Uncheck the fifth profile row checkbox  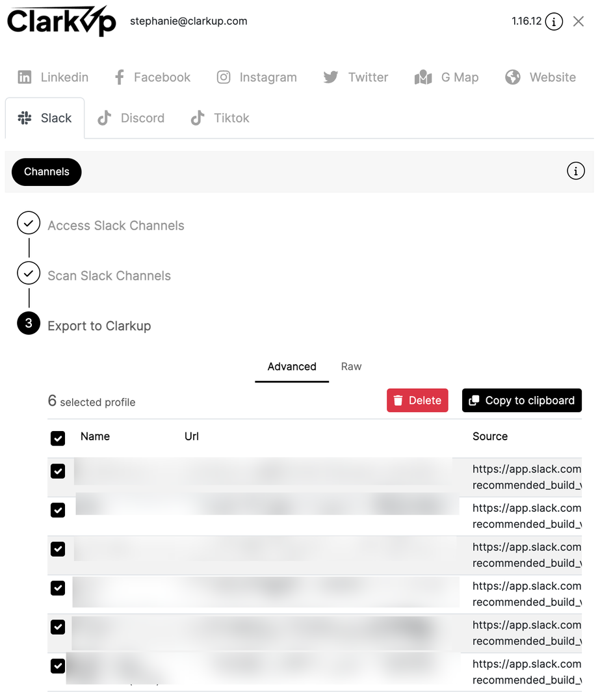click(58, 627)
